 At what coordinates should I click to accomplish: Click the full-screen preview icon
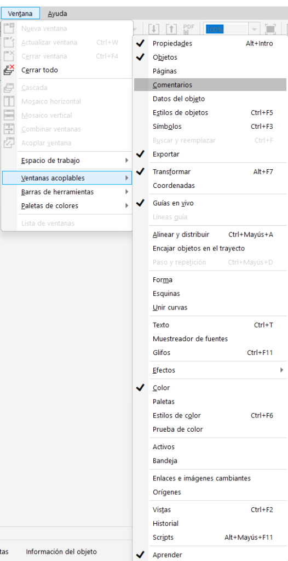271,28
